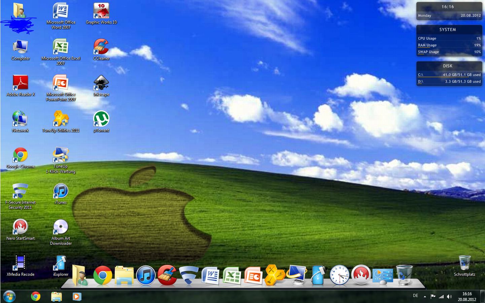The image size is (485, 303).
Task: Open the D:\ drive link in the gadget
Action: click(420, 81)
